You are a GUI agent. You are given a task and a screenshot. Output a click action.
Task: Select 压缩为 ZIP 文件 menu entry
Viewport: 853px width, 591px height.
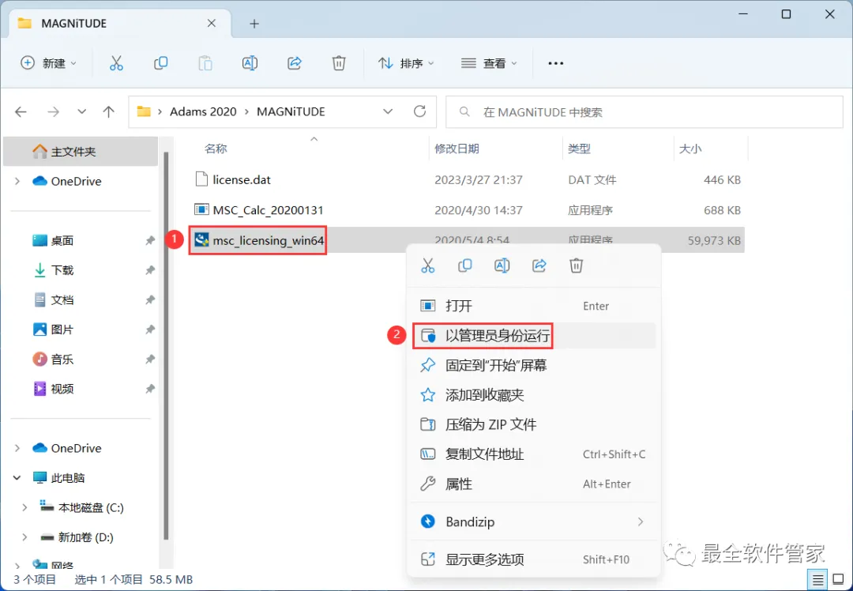533,424
